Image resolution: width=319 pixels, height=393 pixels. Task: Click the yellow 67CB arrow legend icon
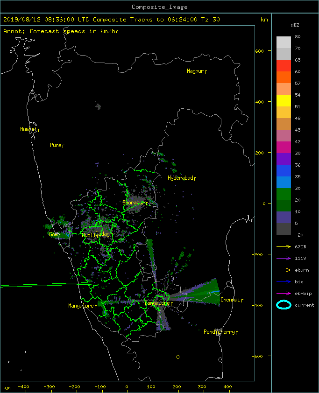point(284,246)
